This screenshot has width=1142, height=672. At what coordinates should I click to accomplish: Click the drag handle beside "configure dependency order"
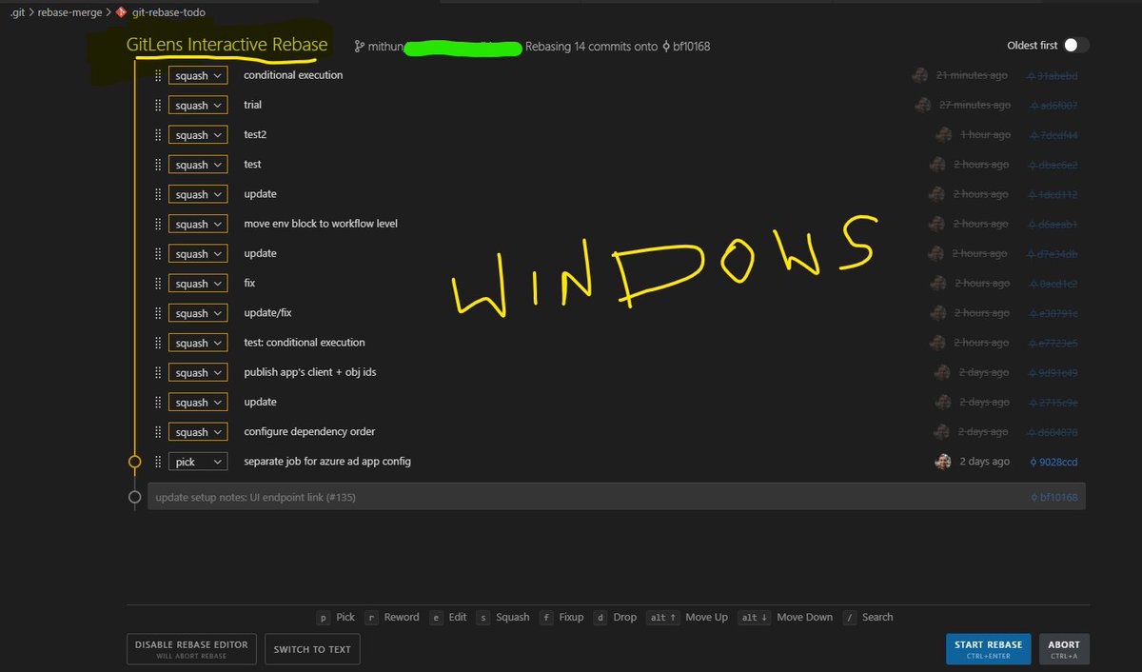tap(156, 431)
